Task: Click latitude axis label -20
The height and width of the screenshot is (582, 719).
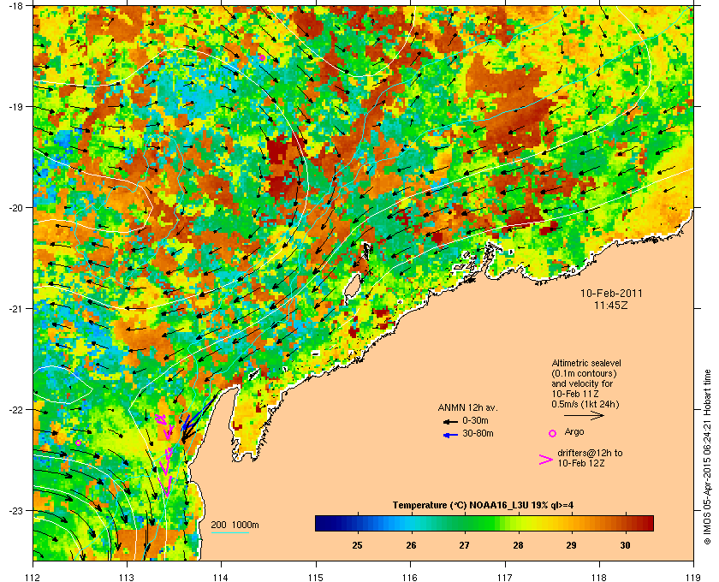Action: click(16, 208)
